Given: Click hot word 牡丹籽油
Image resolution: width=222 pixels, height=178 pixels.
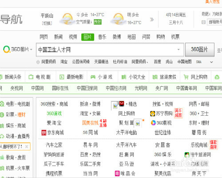Looking at the screenshot, I should [x=120, y=62].
